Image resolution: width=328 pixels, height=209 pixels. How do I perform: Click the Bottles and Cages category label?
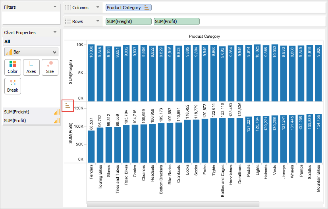[x=222, y=181]
